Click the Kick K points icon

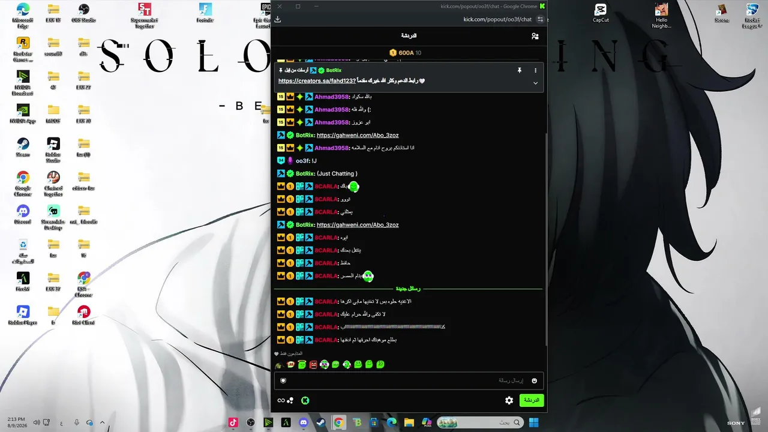click(305, 400)
